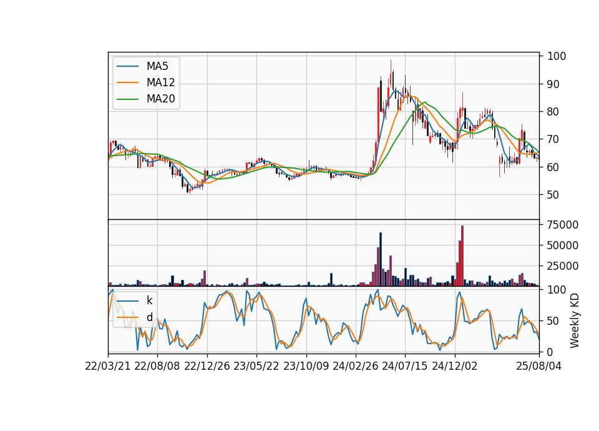
Task: Click the volume axis value 50000
Action: 562,245
